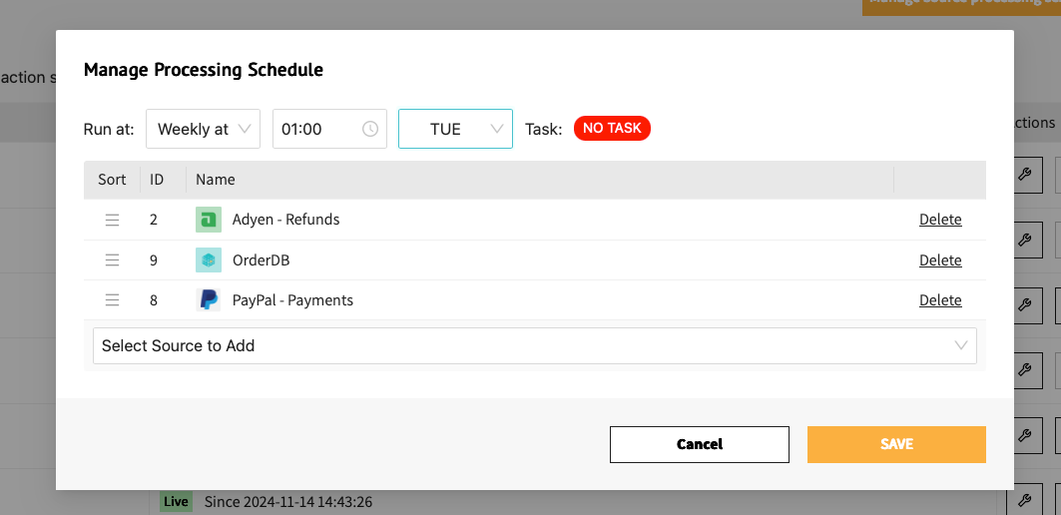Expand the Select Source to Add dropdown
The height and width of the screenshot is (515, 1061).
(x=534, y=345)
